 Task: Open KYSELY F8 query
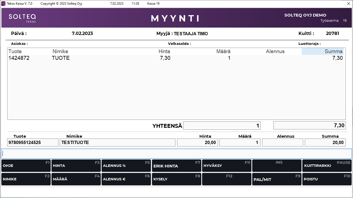176,179
